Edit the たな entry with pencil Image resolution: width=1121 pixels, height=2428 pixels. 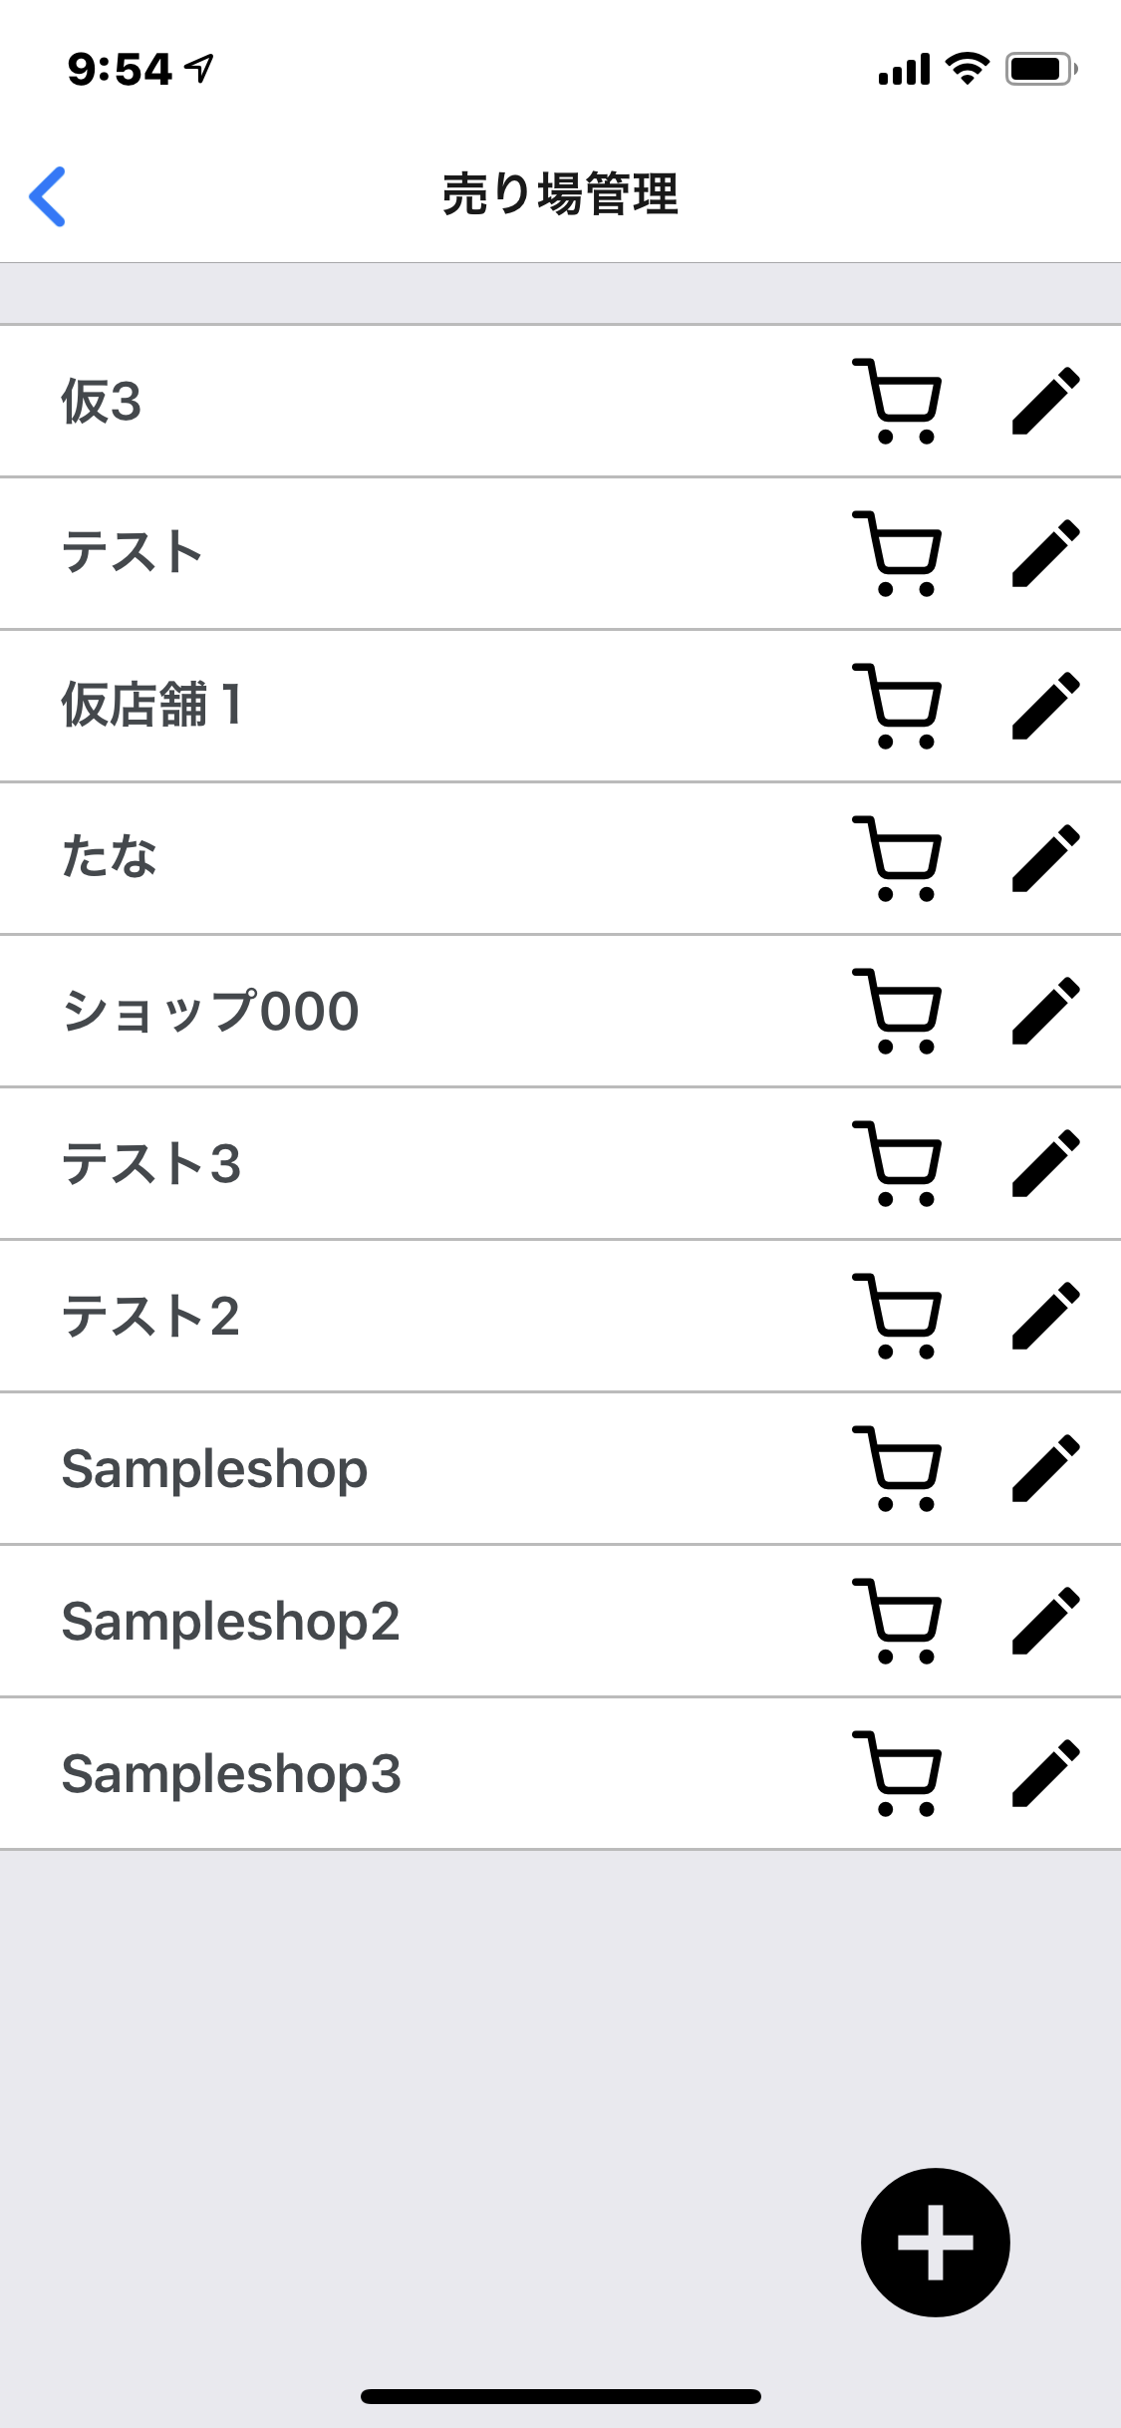1045,858
